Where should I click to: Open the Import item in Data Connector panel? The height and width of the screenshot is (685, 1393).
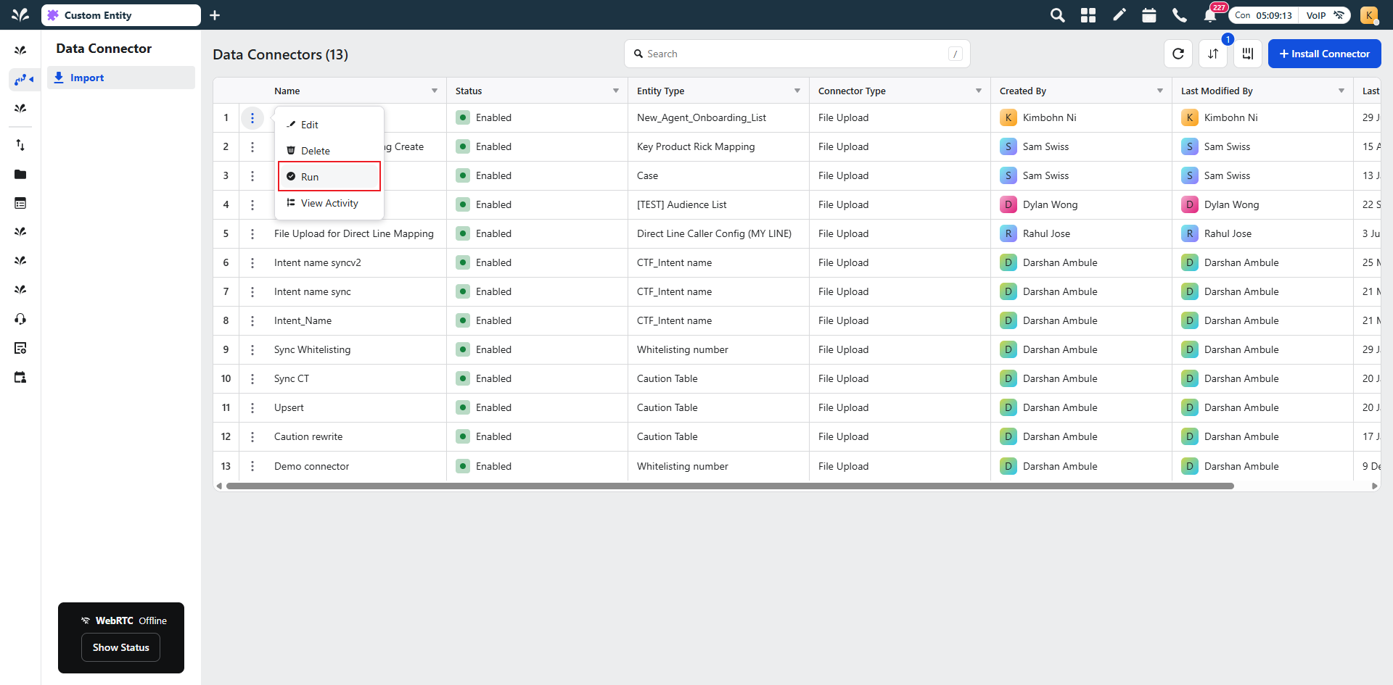coord(121,78)
